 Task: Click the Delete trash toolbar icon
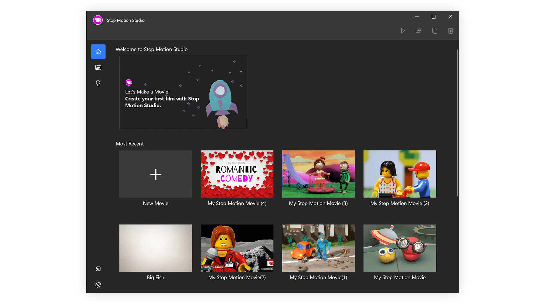(450, 31)
